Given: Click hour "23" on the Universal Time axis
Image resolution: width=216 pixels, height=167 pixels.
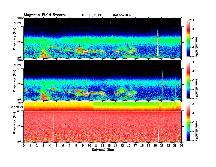Looking at the screenshot, I should pyautogui.click(x=175, y=145).
